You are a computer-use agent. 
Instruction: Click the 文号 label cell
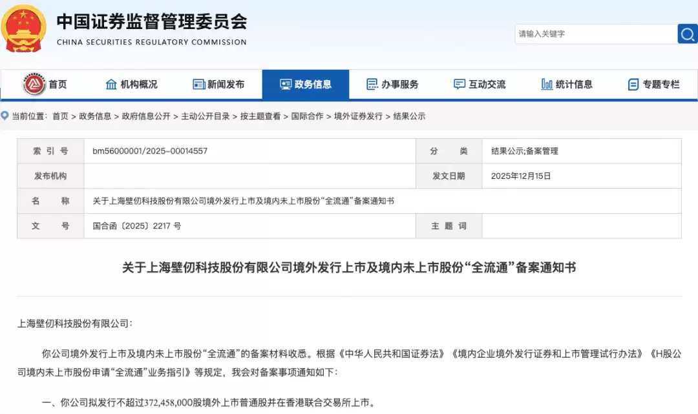coord(51,225)
